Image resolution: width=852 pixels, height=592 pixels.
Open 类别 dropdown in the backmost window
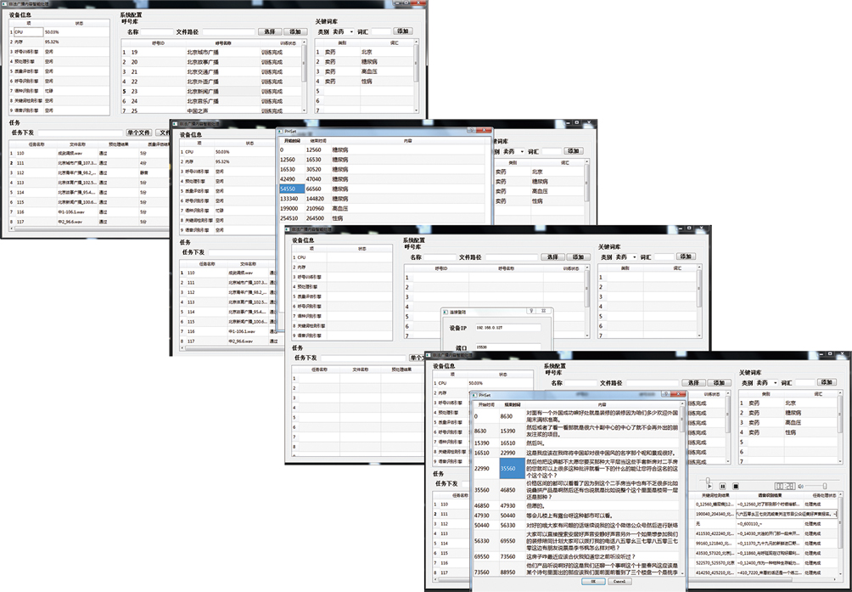[343, 31]
